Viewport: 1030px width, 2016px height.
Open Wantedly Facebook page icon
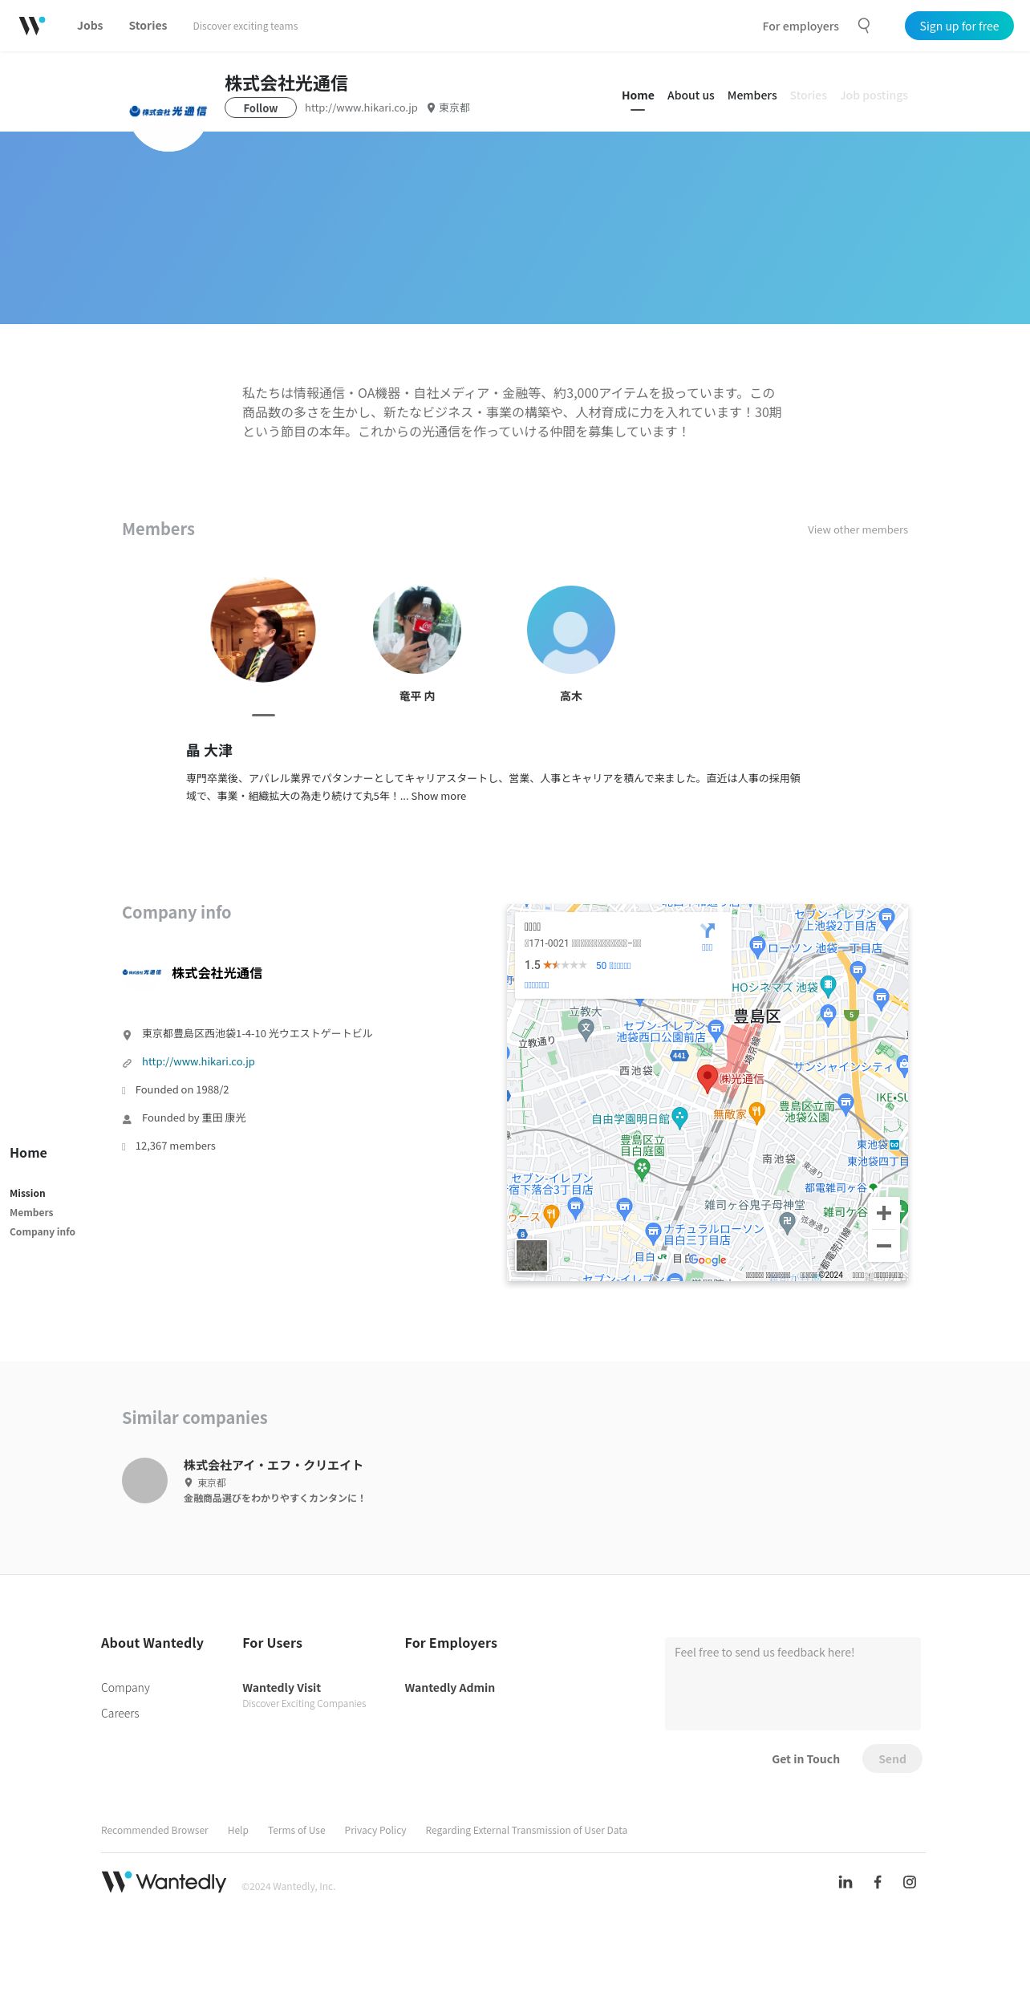coord(878,1882)
